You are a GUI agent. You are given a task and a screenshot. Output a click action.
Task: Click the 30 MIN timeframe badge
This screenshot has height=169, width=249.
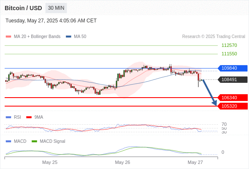56,8
